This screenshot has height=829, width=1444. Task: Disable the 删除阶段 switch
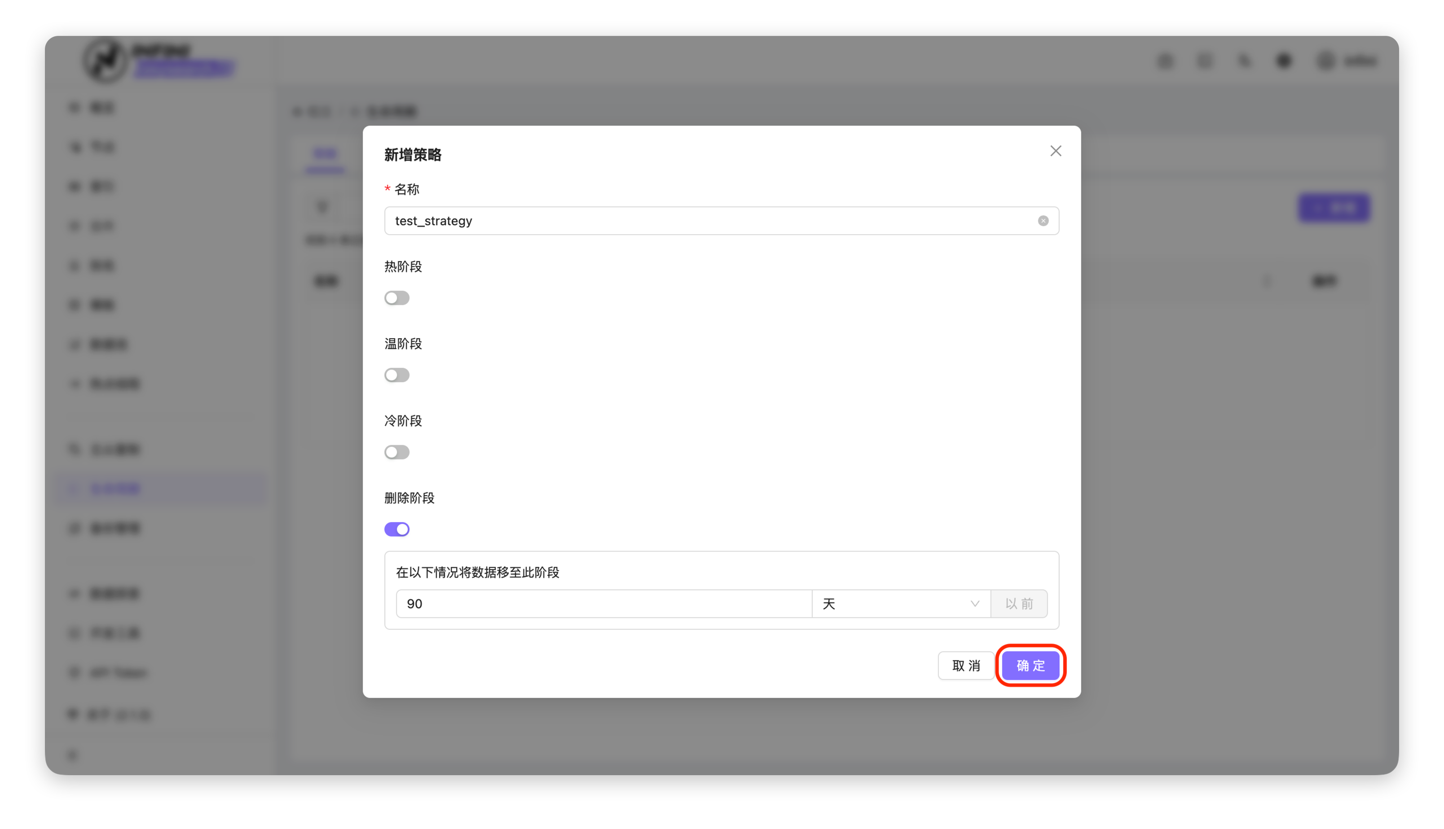pyautogui.click(x=396, y=529)
